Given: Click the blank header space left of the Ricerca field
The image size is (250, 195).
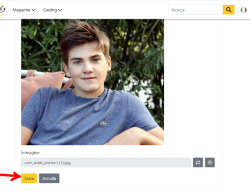Looking at the screenshot, I should tap(115, 10).
